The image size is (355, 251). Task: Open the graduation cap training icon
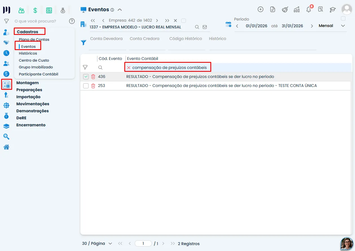coord(333,10)
